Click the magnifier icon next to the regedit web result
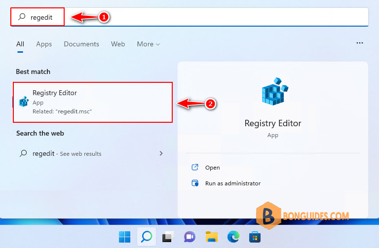 click(x=23, y=153)
